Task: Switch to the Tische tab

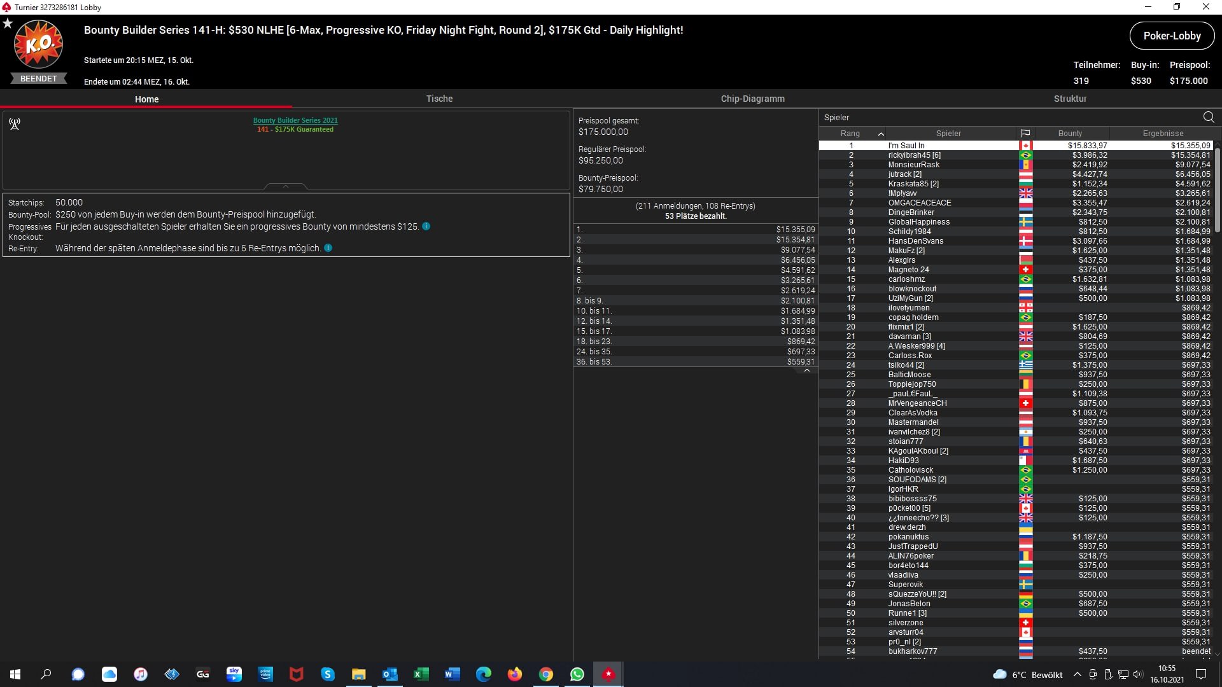Action: [439, 99]
